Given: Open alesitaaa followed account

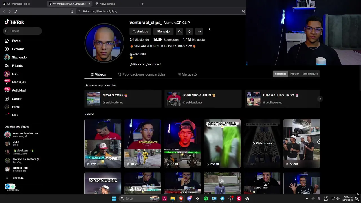Looking at the screenshot, I should [x=23, y=152].
